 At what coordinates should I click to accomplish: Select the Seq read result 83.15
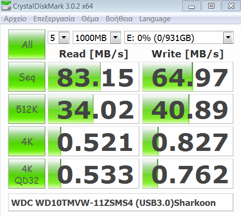(94, 77)
